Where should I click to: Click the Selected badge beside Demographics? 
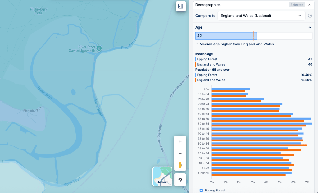[297, 5]
